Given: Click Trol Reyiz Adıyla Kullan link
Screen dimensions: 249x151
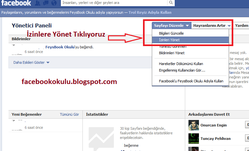Looking at the screenshot, I should 150,12.
